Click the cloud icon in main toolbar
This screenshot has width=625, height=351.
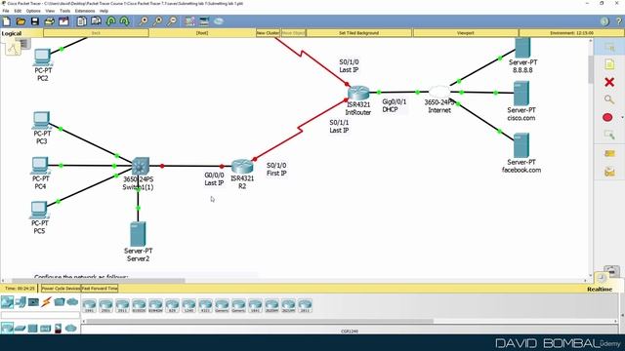click(x=219, y=21)
